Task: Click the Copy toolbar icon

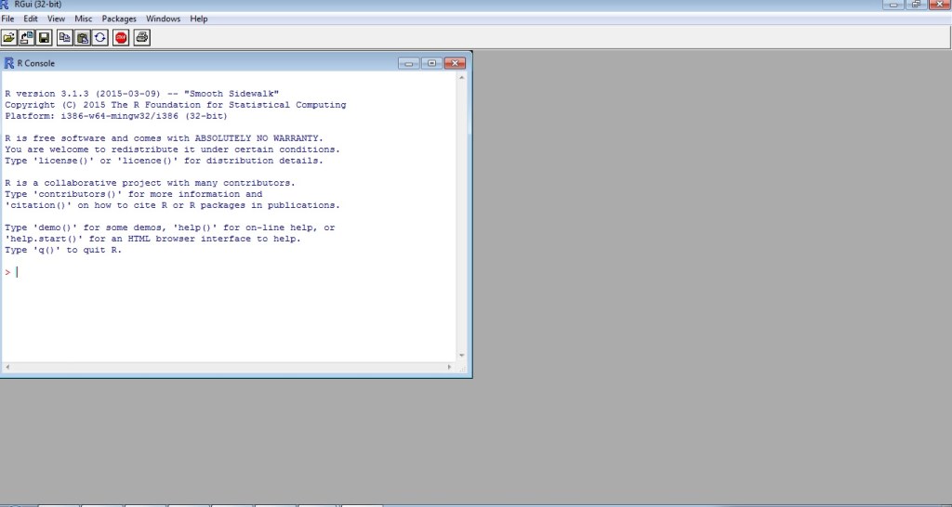Action: [65, 37]
